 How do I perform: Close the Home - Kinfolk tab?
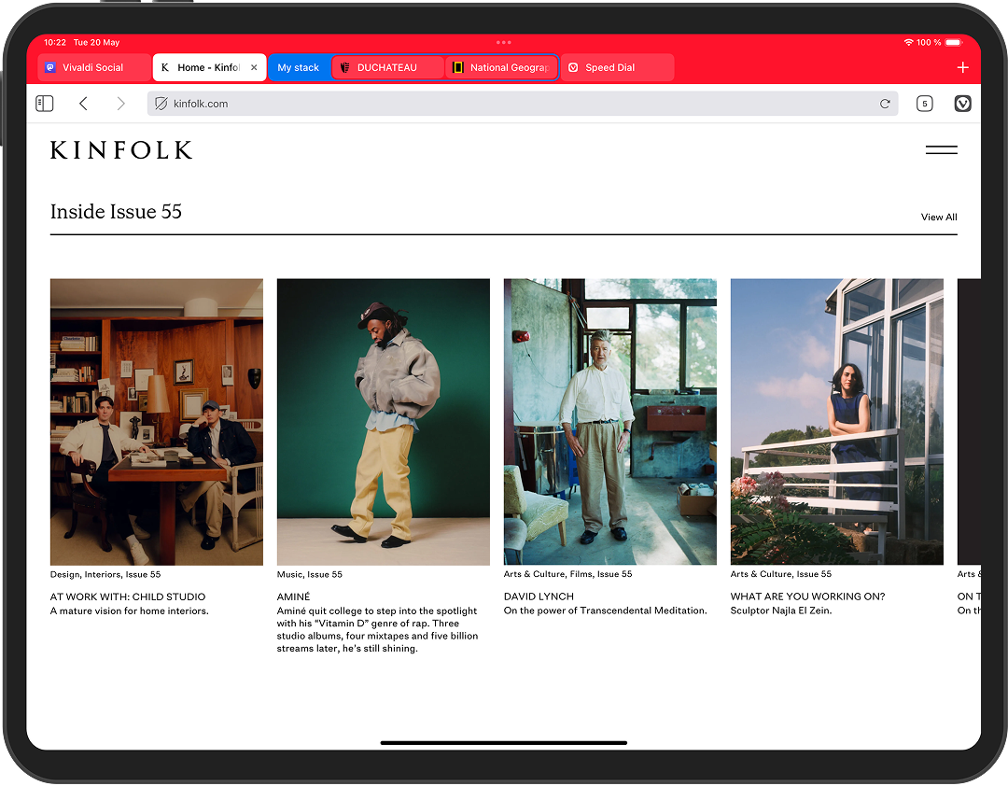click(x=253, y=66)
